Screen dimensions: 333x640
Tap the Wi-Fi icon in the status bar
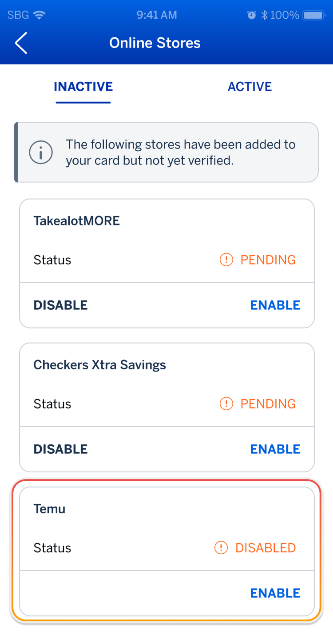[39, 14]
